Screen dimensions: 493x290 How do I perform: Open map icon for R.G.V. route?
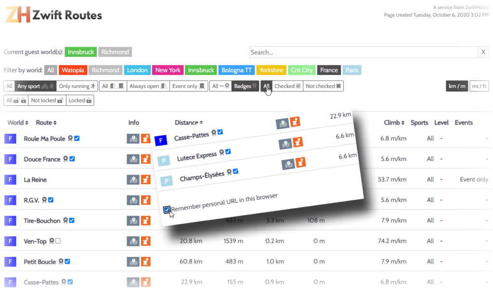pos(133,200)
